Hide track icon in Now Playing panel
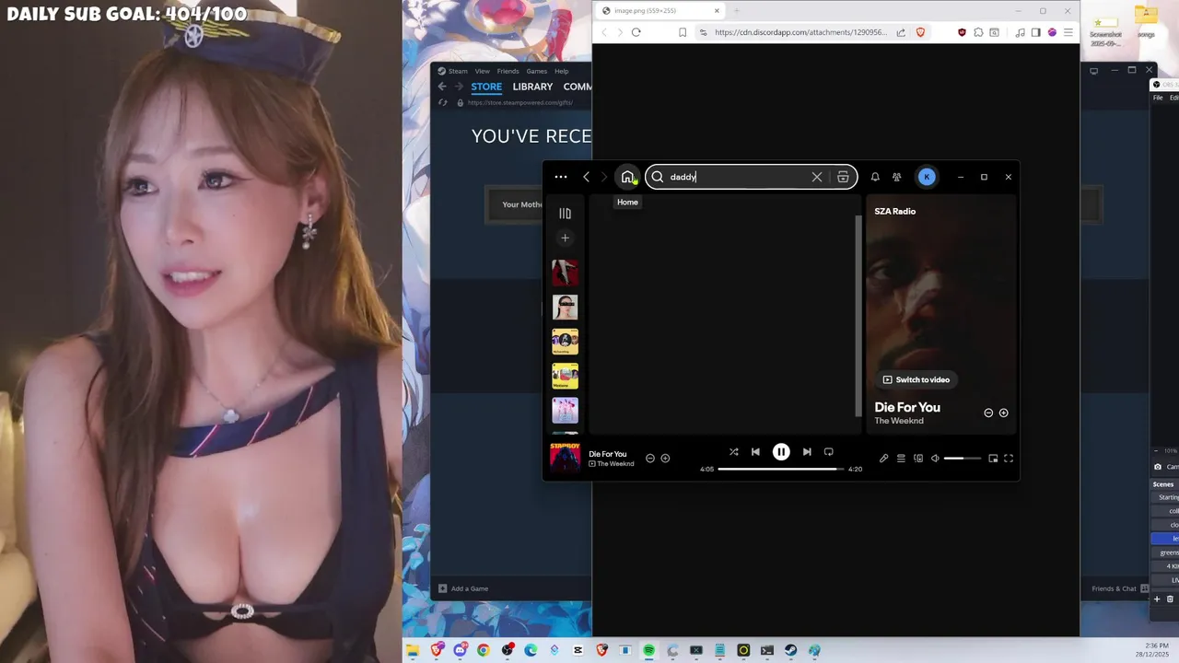This screenshot has height=663, width=1179. pyautogui.click(x=988, y=413)
